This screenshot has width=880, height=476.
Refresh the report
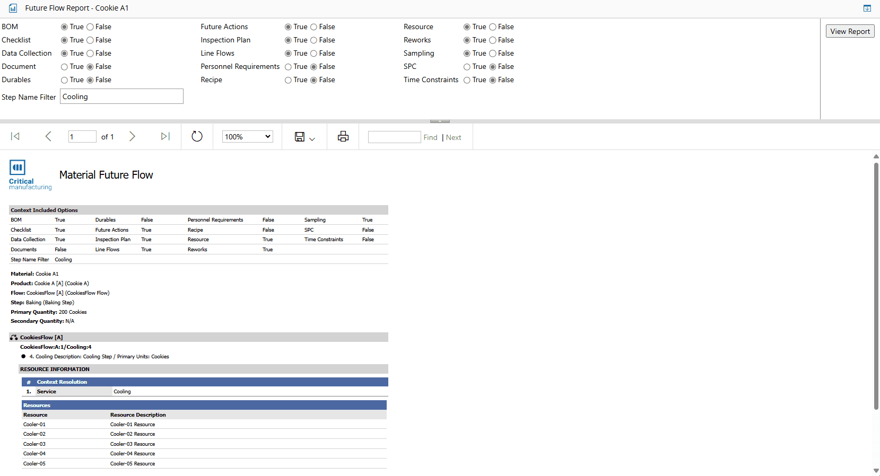tap(197, 137)
